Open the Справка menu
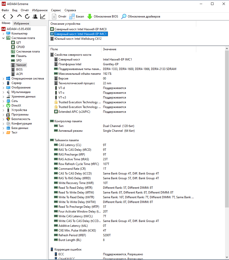The width and height of the screenshot is (229, 260). tap(70, 10)
